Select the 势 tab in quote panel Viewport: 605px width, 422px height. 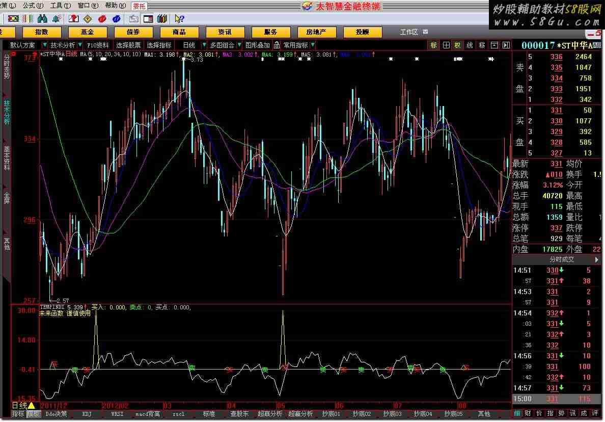pyautogui.click(x=561, y=413)
